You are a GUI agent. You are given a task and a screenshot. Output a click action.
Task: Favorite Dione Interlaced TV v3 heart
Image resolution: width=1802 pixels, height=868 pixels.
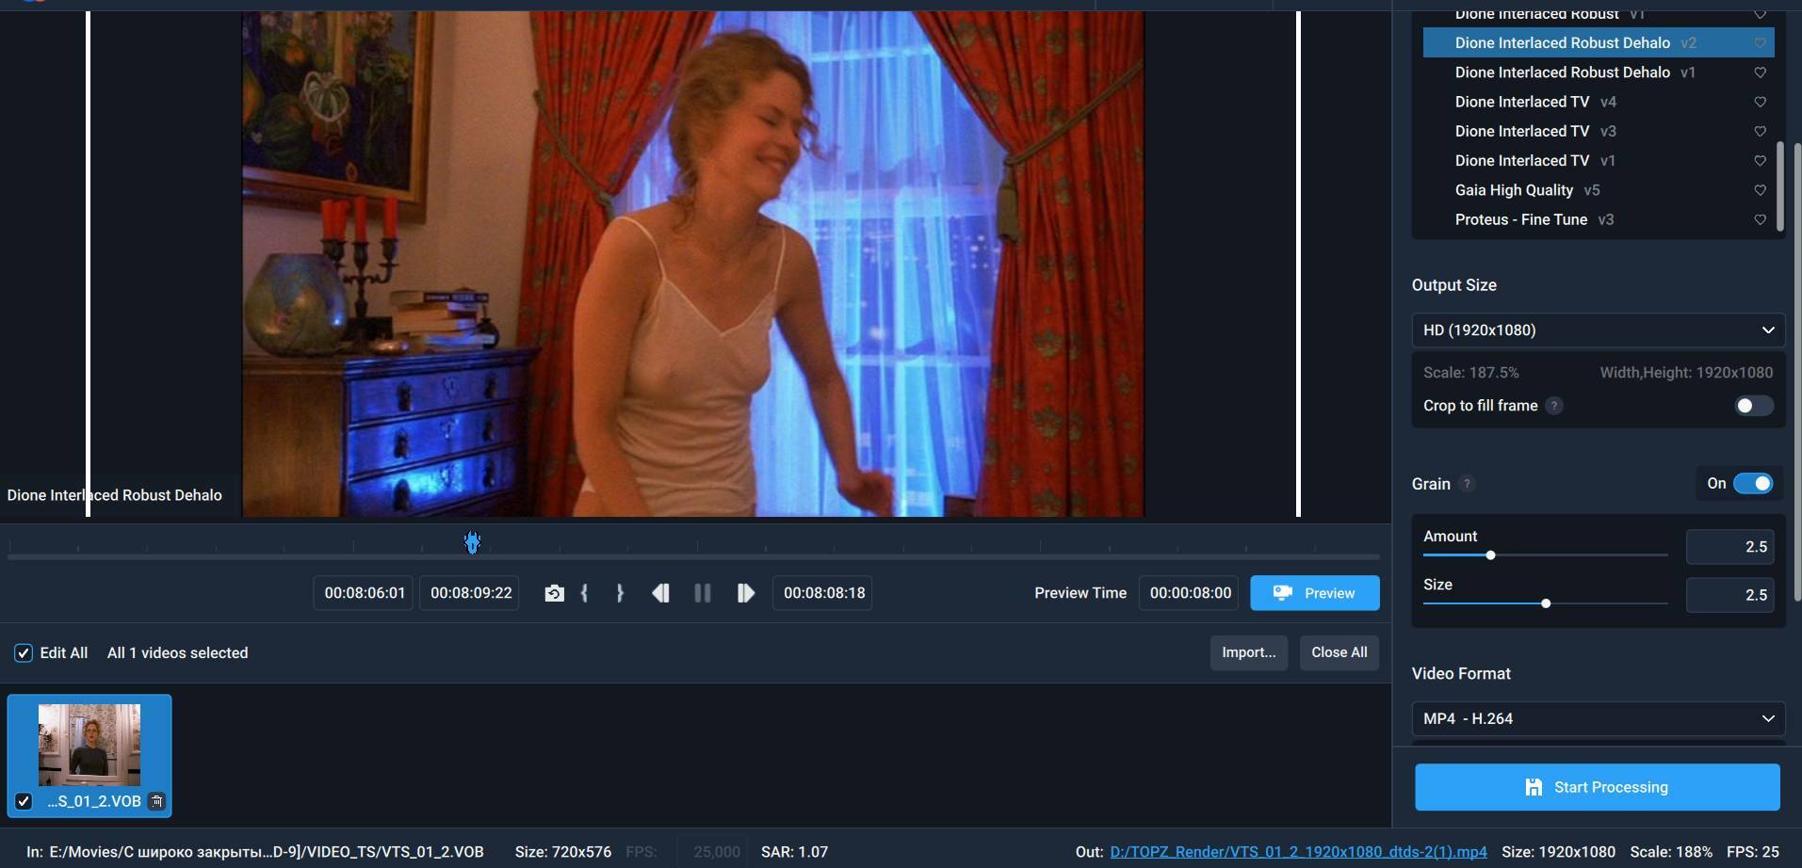pos(1760,131)
